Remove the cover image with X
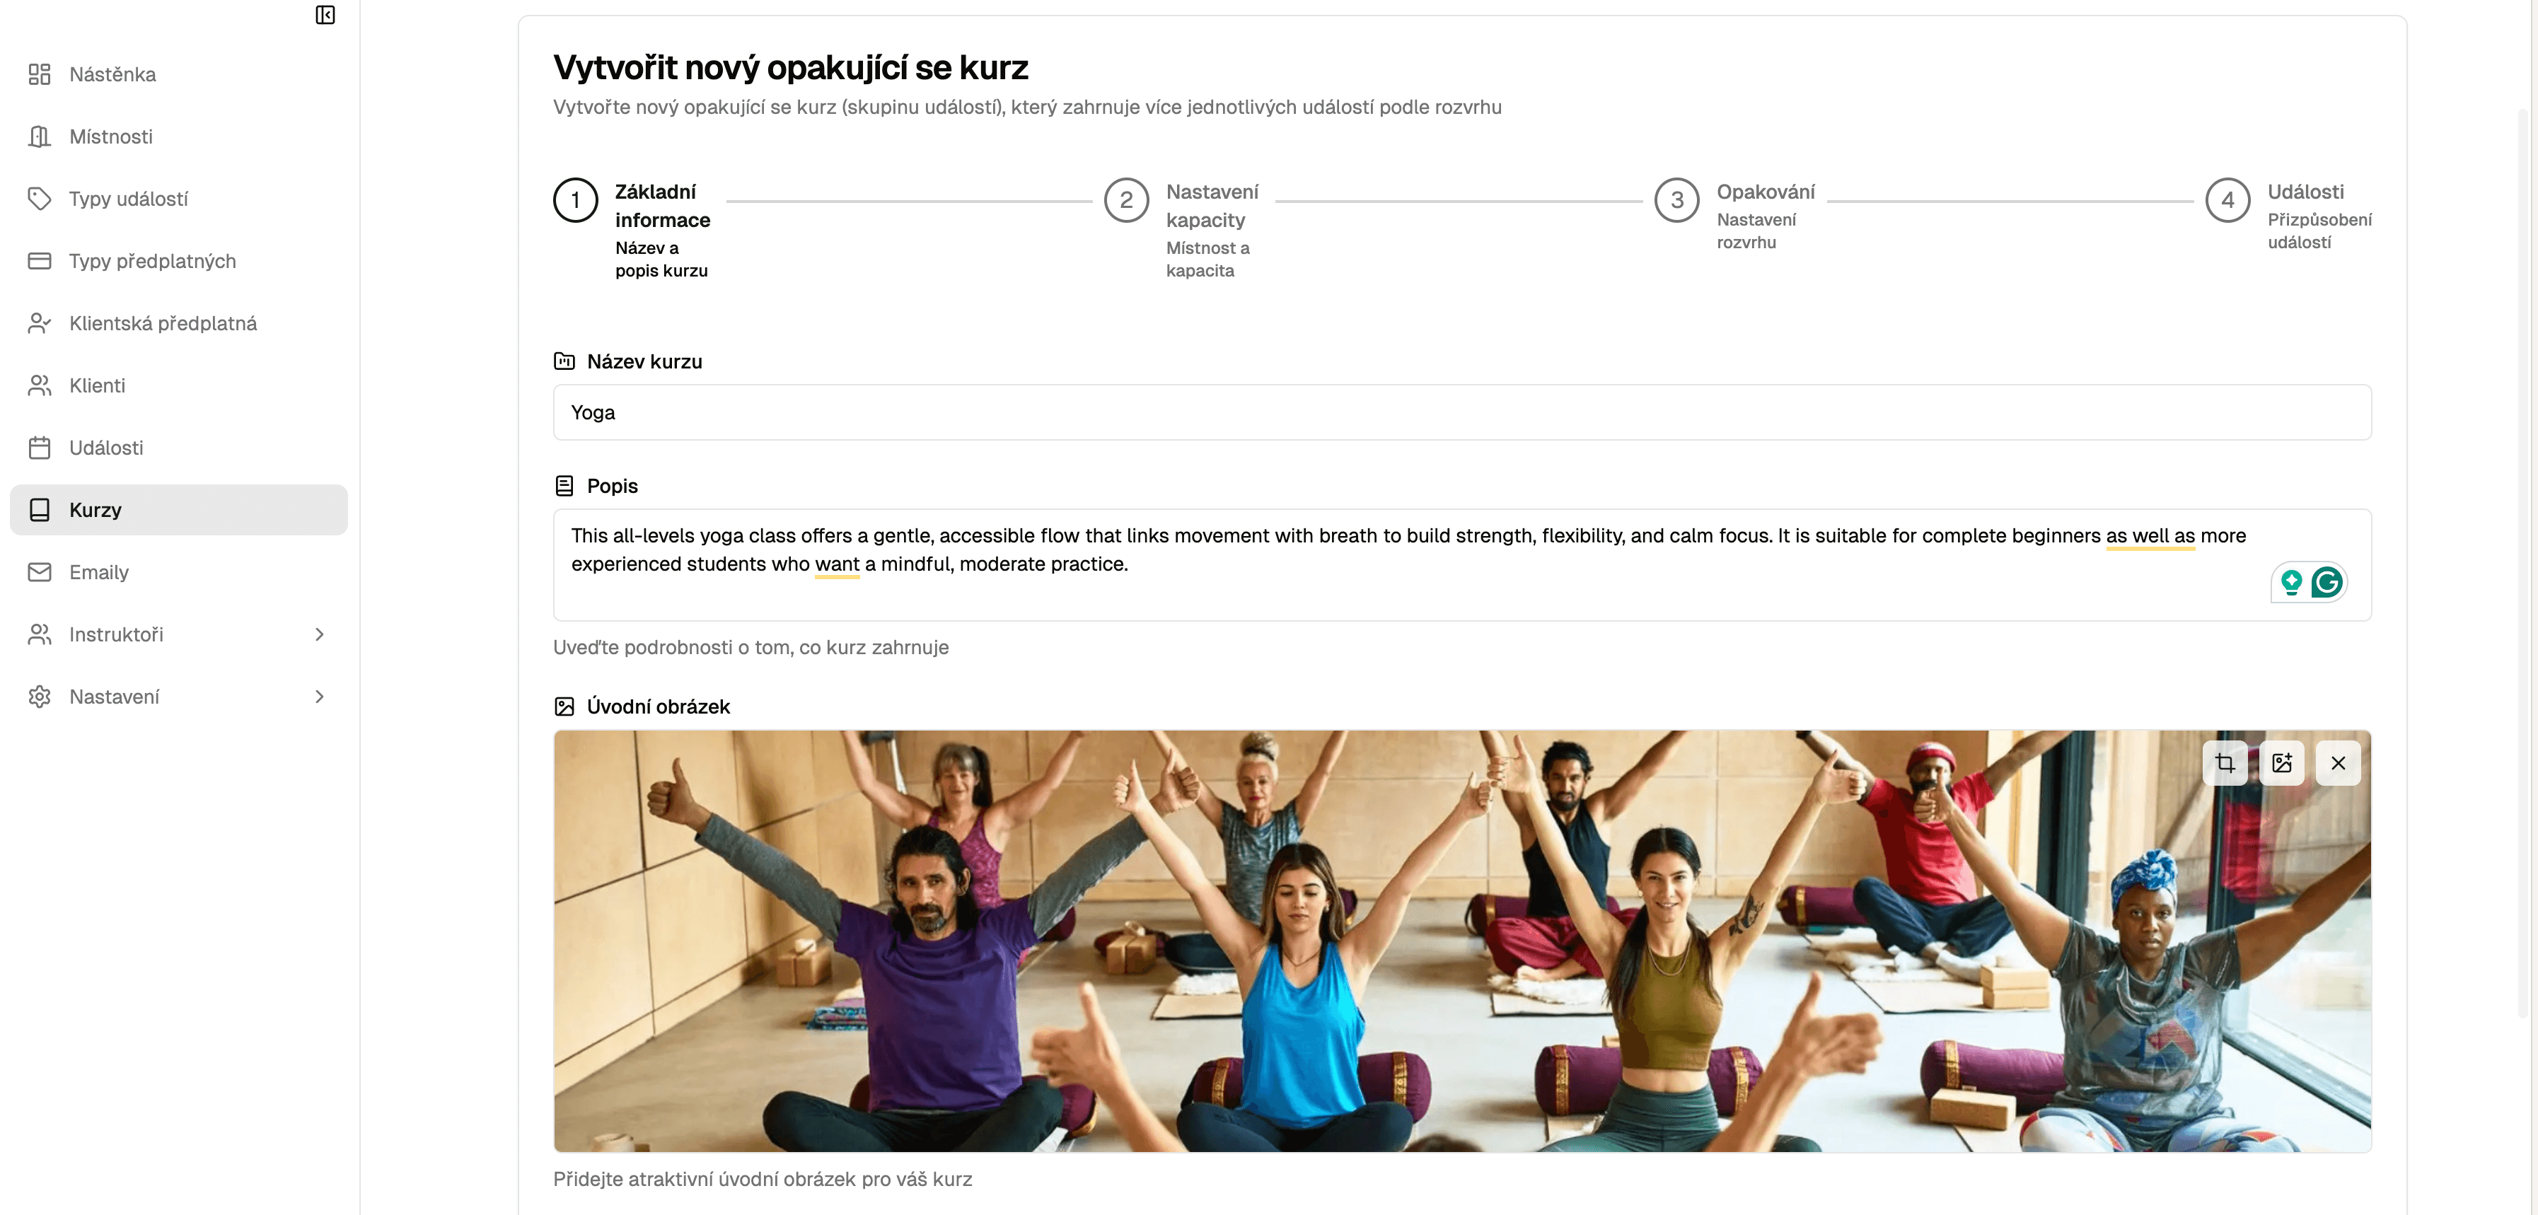 tap(2338, 762)
